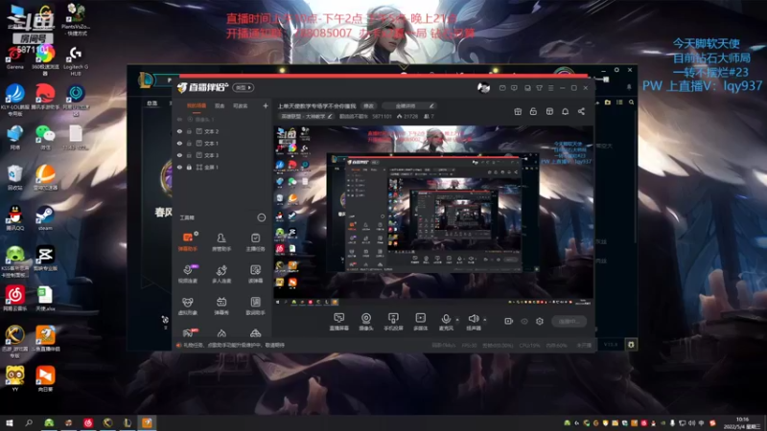This screenshot has width=767, height=431.
Task: Click the modify (修改) title button
Action: pos(368,105)
